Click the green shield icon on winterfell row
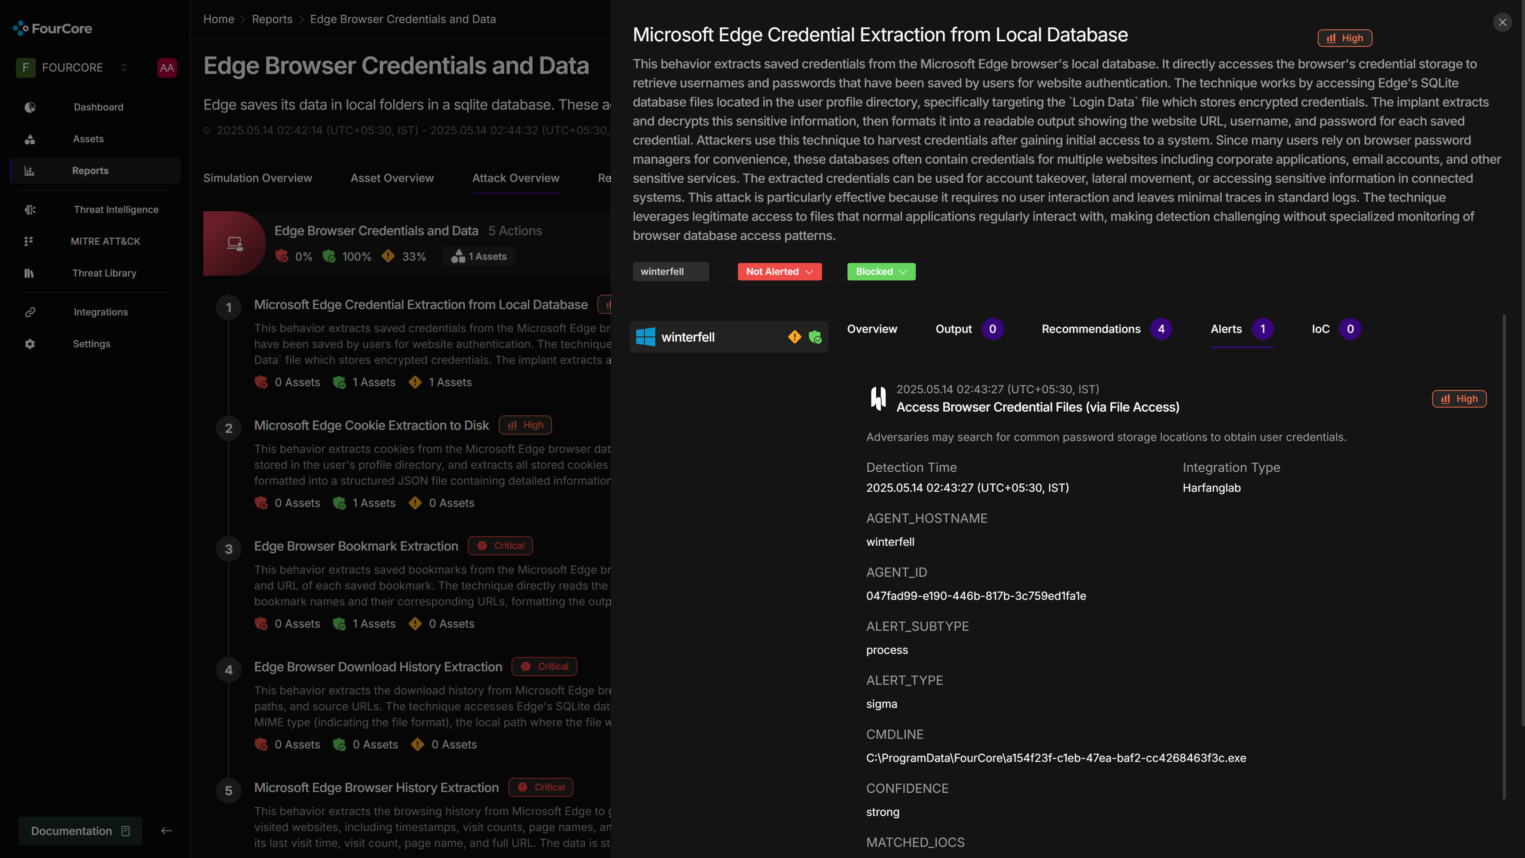The width and height of the screenshot is (1525, 858). click(x=815, y=337)
